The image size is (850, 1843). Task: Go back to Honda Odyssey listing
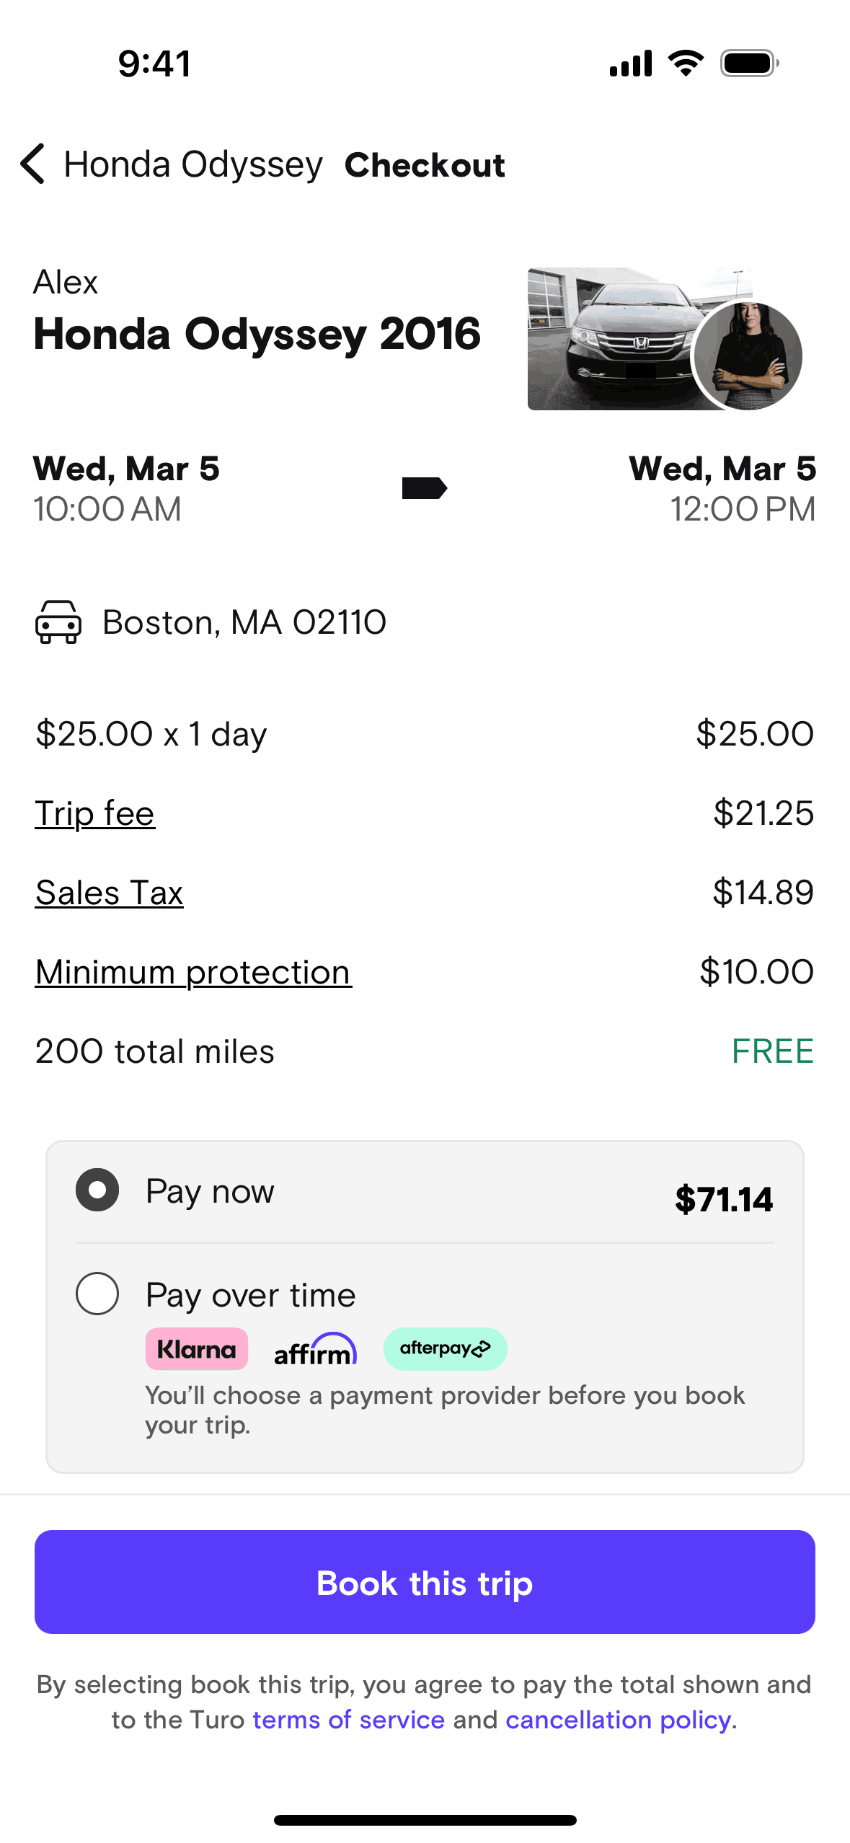pos(193,164)
